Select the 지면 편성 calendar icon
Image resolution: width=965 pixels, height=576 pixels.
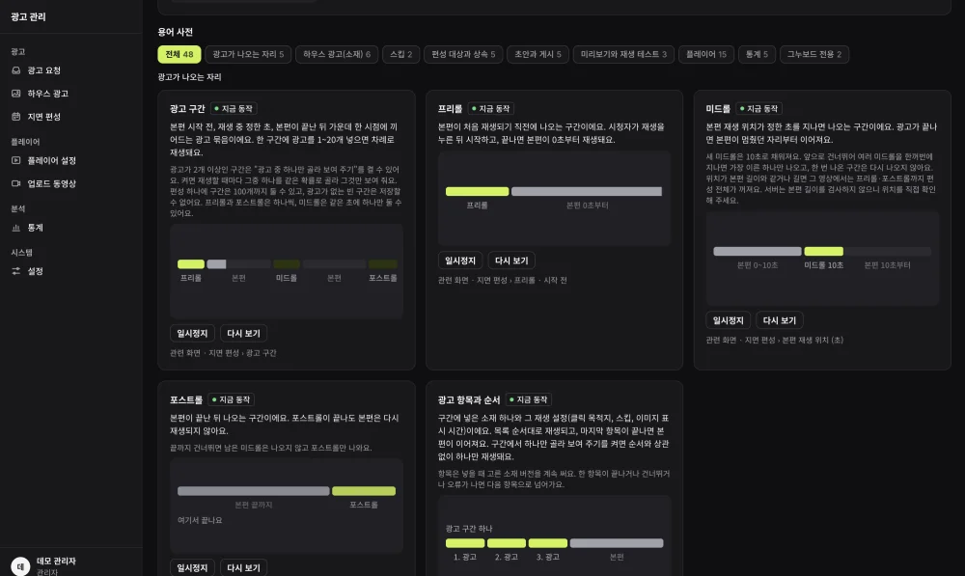point(16,117)
